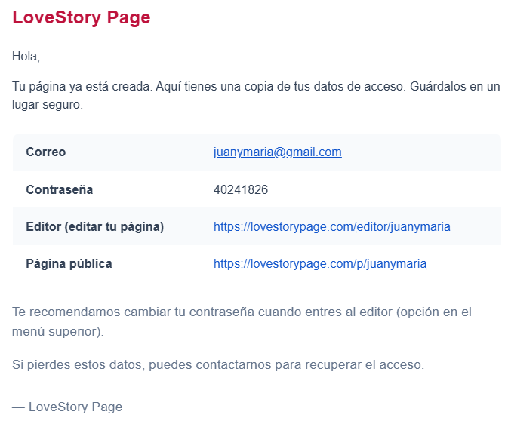Visit the public page link for juanymaria

coord(319,264)
